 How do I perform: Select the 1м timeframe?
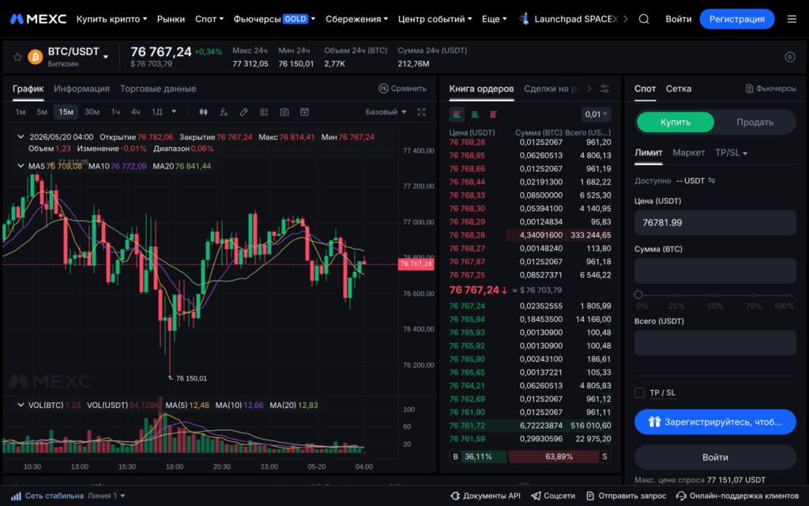point(20,112)
